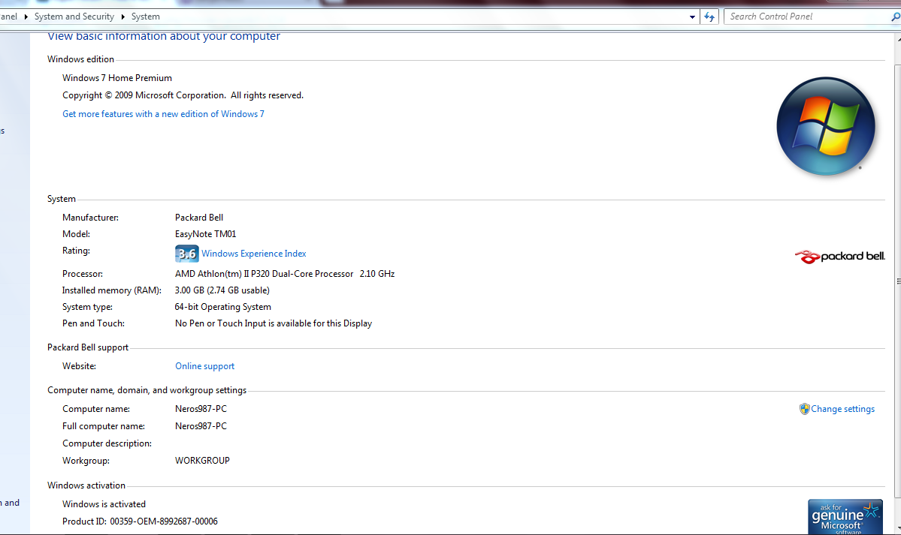
Task: Click the Packard Bell logo
Action: [839, 257]
